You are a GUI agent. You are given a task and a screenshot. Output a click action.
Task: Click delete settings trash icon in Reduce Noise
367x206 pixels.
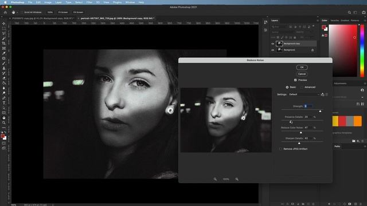[327, 94]
